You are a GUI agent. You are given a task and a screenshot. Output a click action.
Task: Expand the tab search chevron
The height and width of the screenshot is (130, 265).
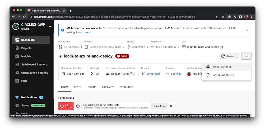252,11
